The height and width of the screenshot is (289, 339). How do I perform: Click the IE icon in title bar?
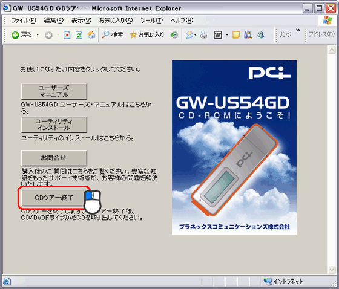(x=7, y=8)
